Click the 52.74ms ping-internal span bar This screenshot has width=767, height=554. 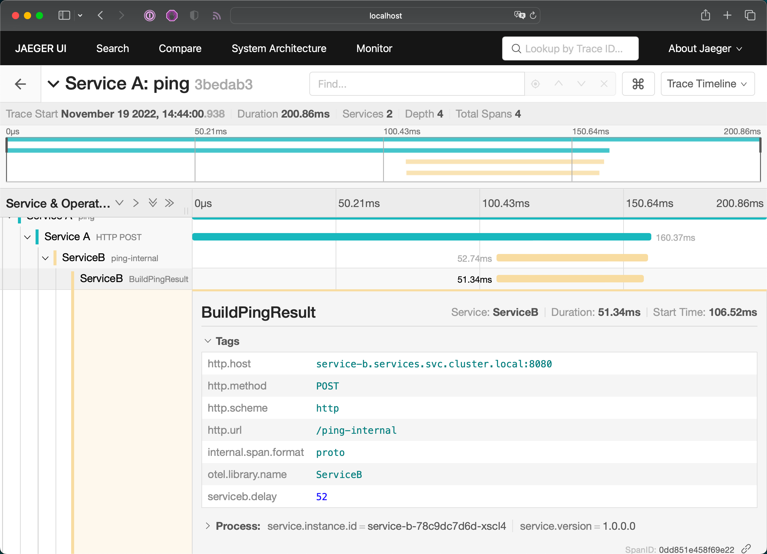tap(572, 258)
